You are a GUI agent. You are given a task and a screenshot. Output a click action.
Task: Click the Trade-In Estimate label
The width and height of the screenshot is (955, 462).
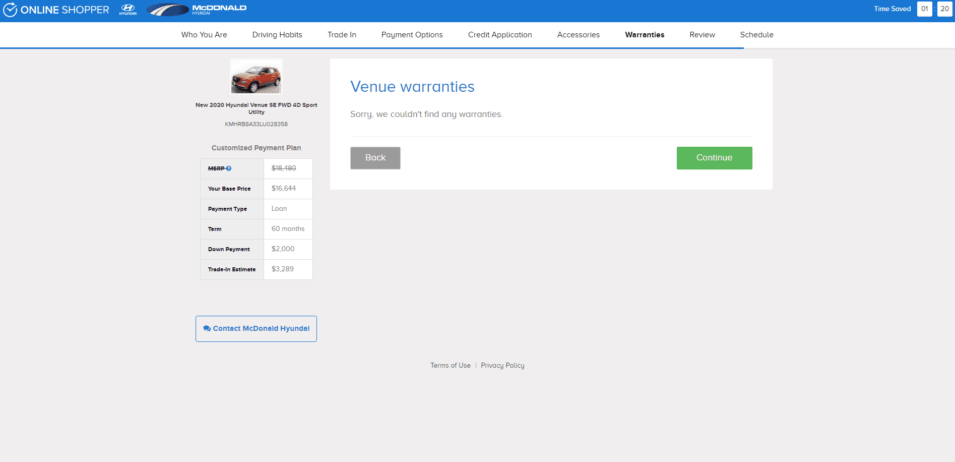coord(232,269)
